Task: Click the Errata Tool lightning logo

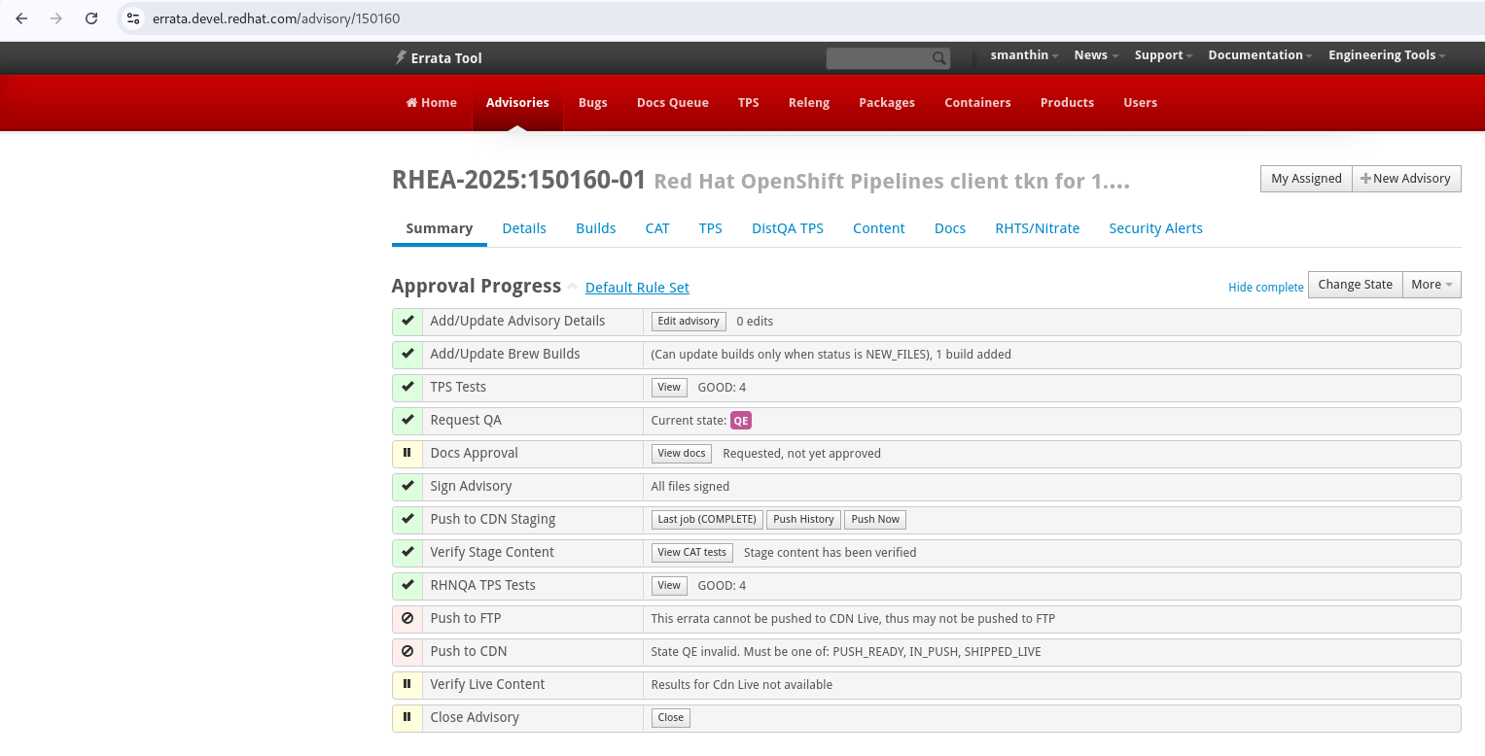Action: [400, 57]
